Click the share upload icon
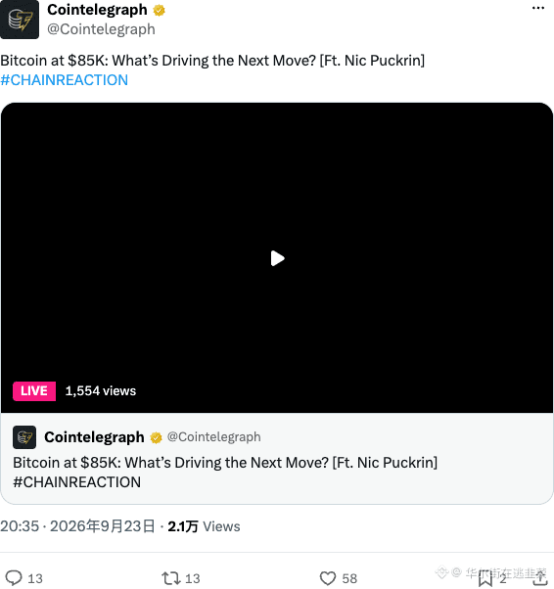This screenshot has width=554, height=589. point(539,577)
